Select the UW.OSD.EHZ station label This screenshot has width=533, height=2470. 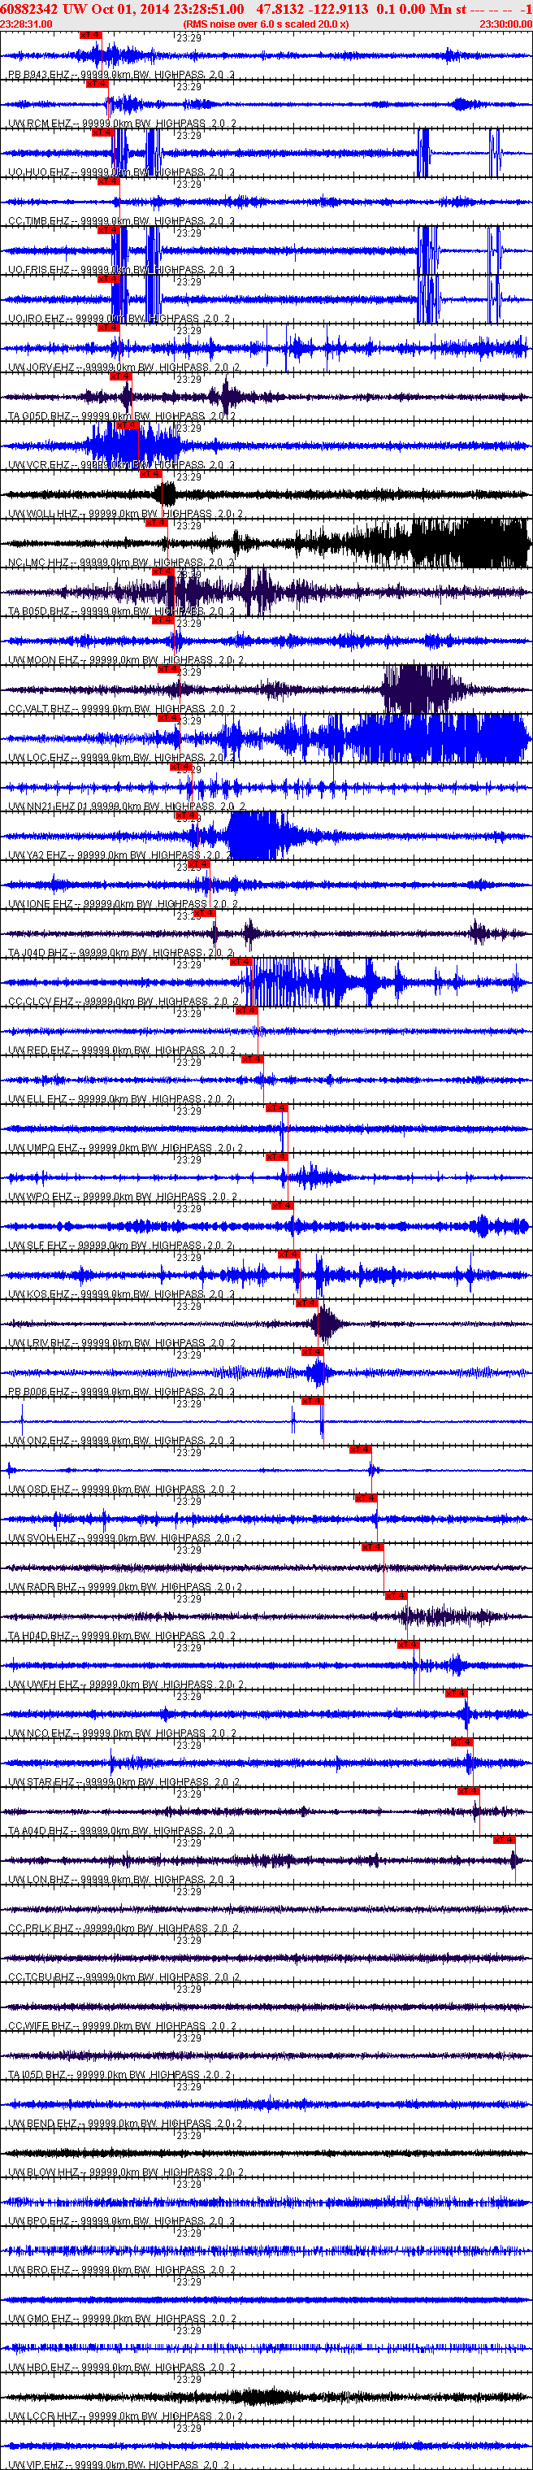click(x=121, y=1490)
